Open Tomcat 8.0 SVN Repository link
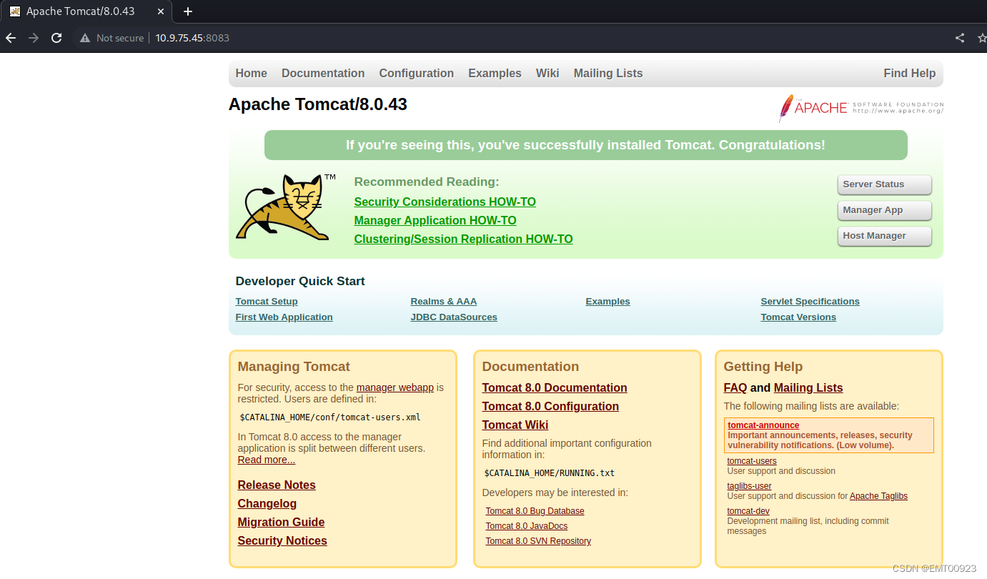 coord(538,541)
